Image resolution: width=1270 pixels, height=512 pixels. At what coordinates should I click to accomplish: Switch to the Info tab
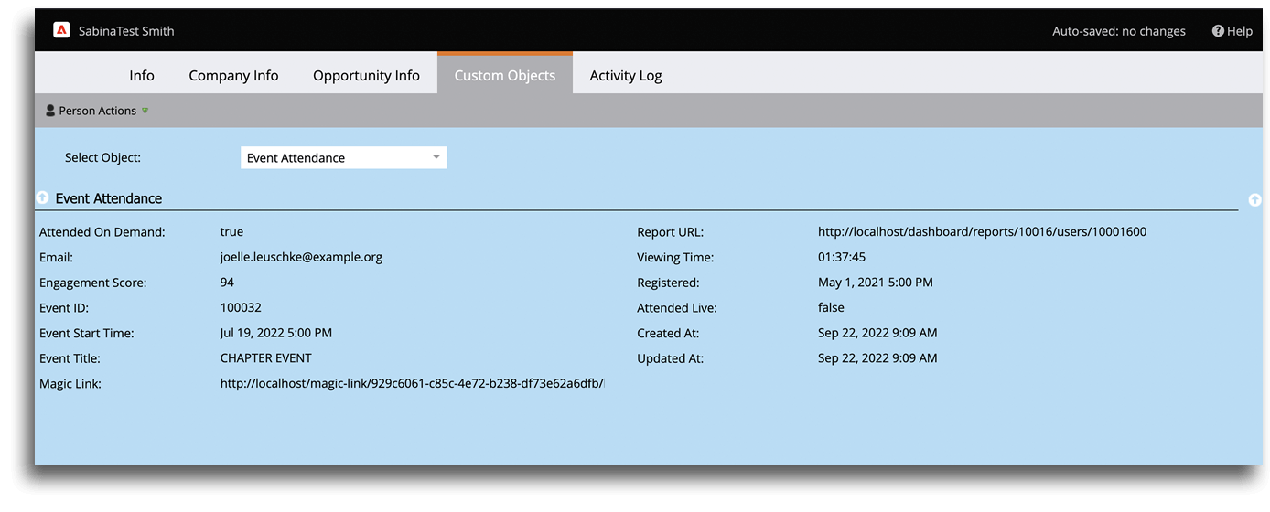point(142,75)
